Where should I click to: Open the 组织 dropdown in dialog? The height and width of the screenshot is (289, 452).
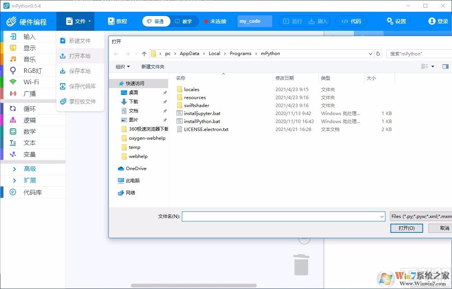(123, 67)
